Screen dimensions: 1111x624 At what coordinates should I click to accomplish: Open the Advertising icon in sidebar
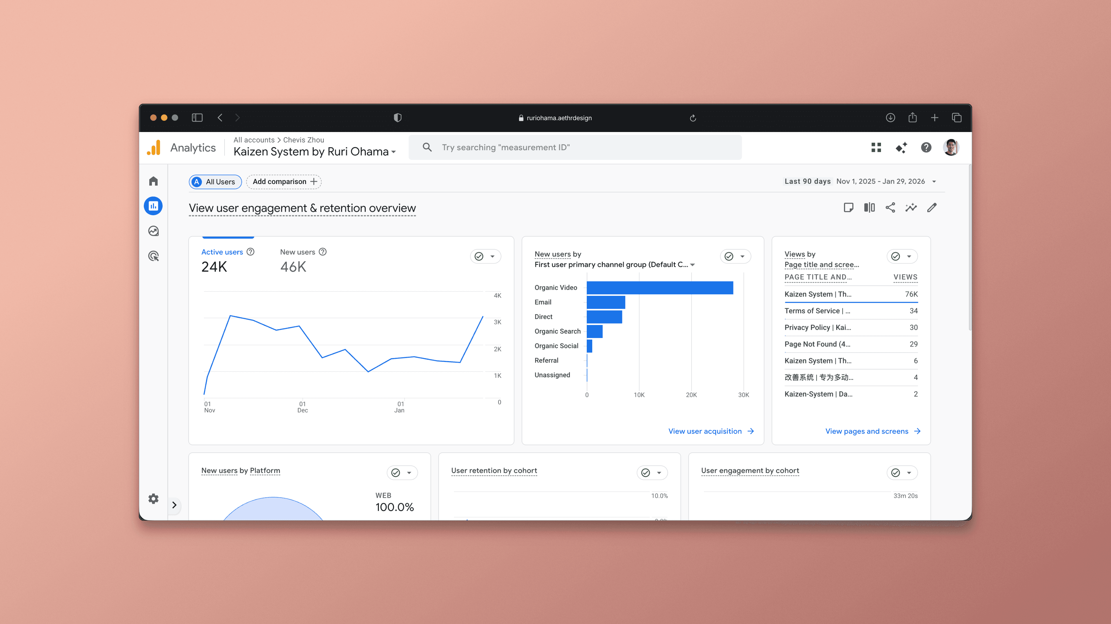[x=153, y=256]
